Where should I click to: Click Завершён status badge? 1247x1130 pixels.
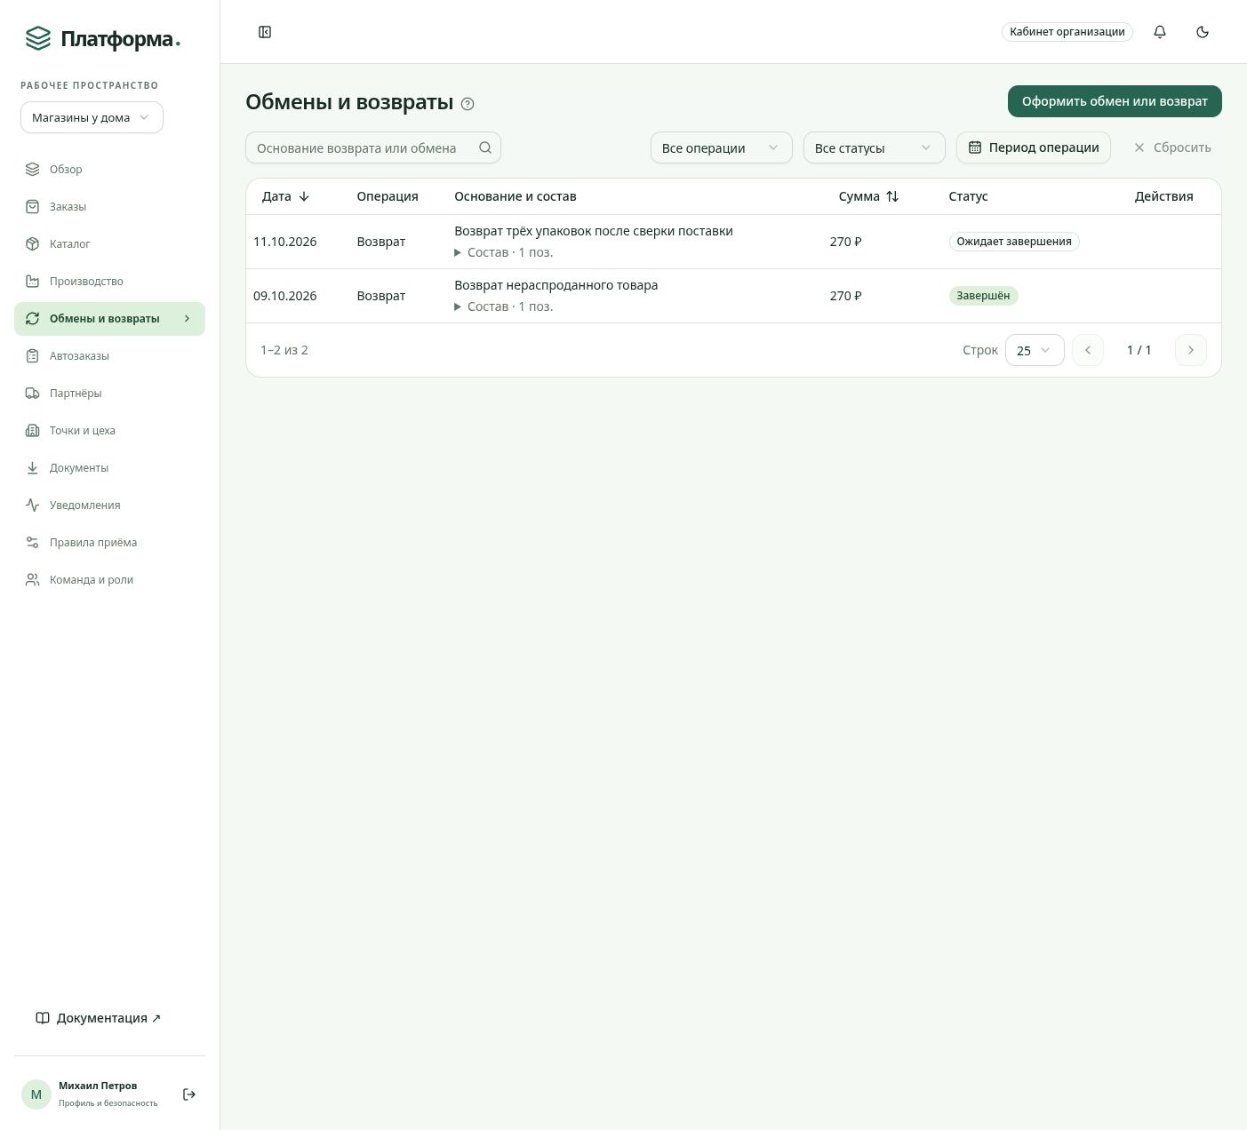click(x=983, y=296)
